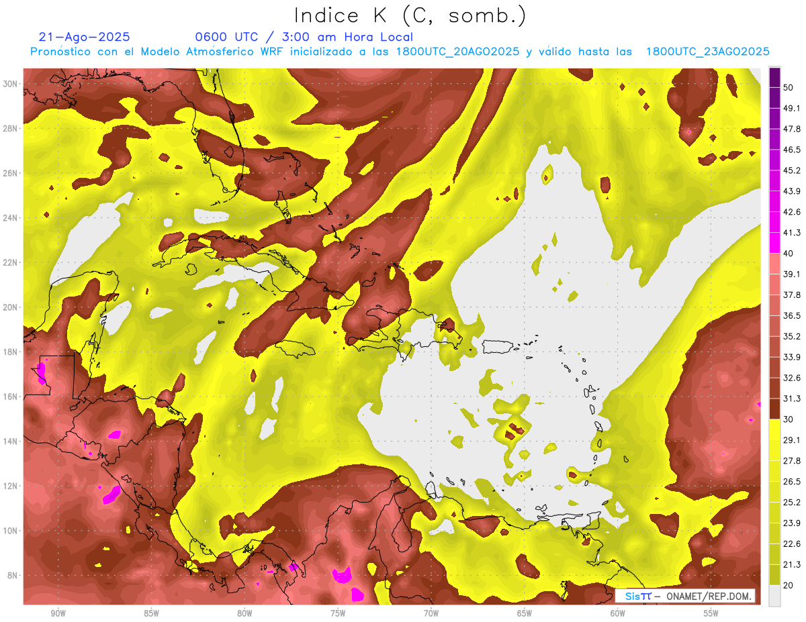The height and width of the screenshot is (622, 806).
Task: Click '0600 UTC / 3:00 am Hora Local'
Action: (304, 37)
